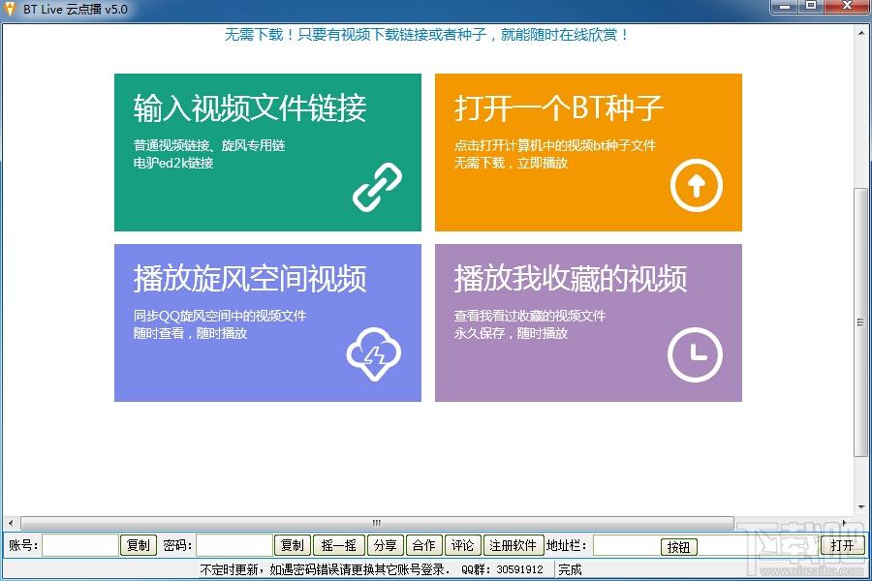Click the 评论 button
This screenshot has width=872, height=581.
[463, 545]
